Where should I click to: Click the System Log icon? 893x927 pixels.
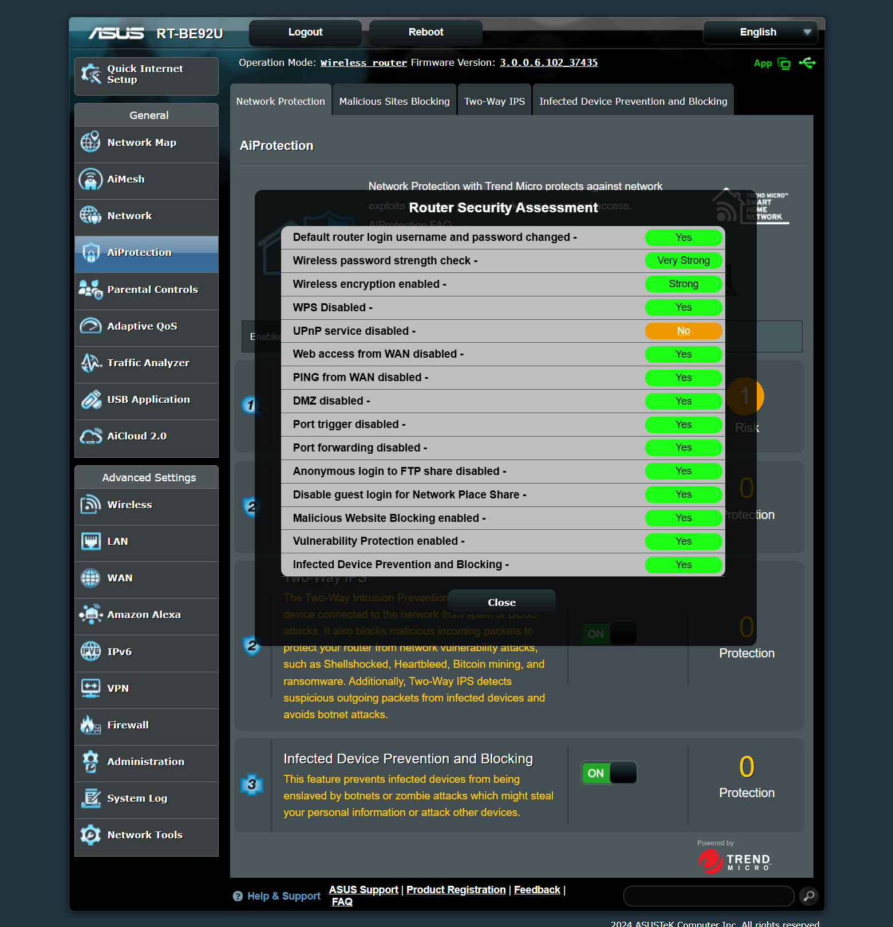click(90, 798)
